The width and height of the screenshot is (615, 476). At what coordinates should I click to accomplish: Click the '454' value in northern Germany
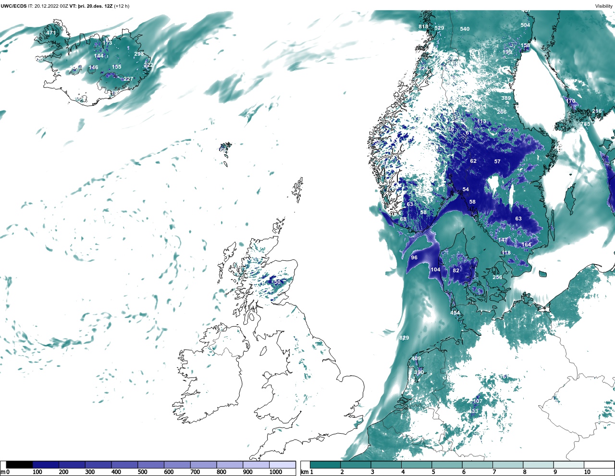(455, 313)
